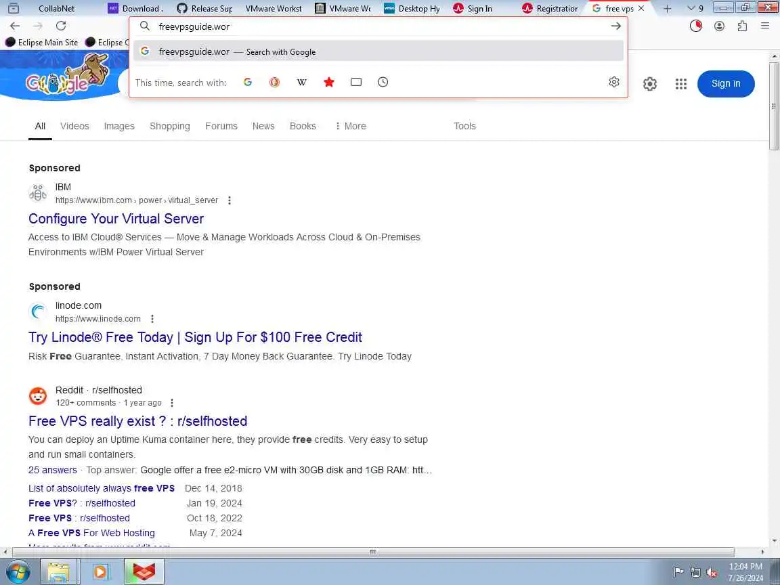Click the horizontal scrollbar at page bottom
Viewport: 780px width, 585px height.
pyautogui.click(x=373, y=552)
